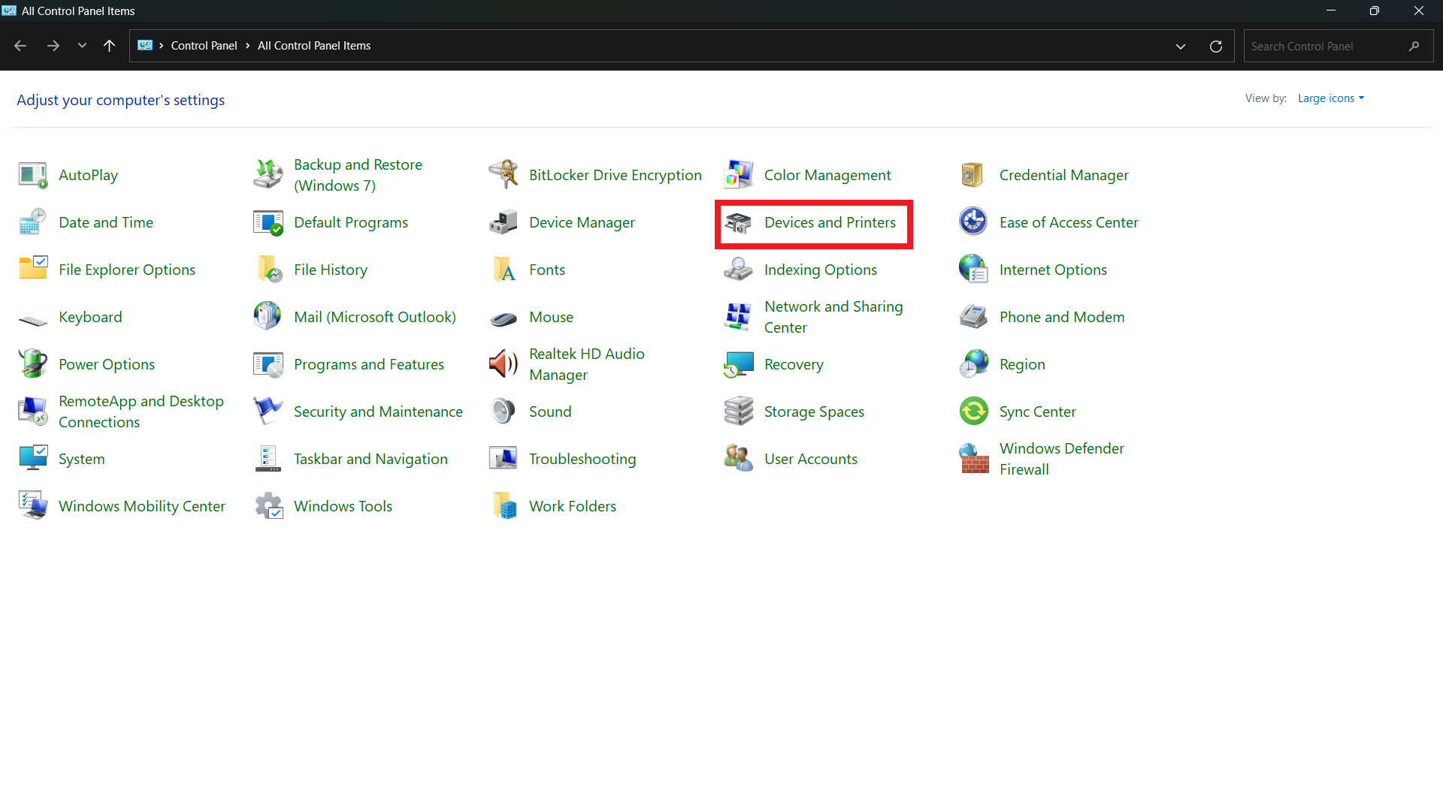The height and width of the screenshot is (811, 1443).
Task: Open the Fonts icon
Action: click(504, 270)
